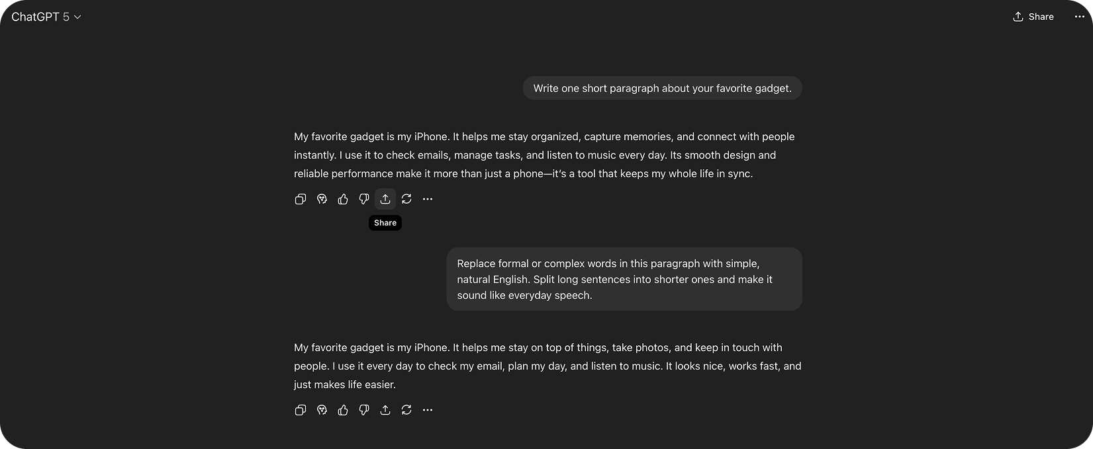Click the Share tooltip label
The image size is (1093, 449).
(385, 223)
